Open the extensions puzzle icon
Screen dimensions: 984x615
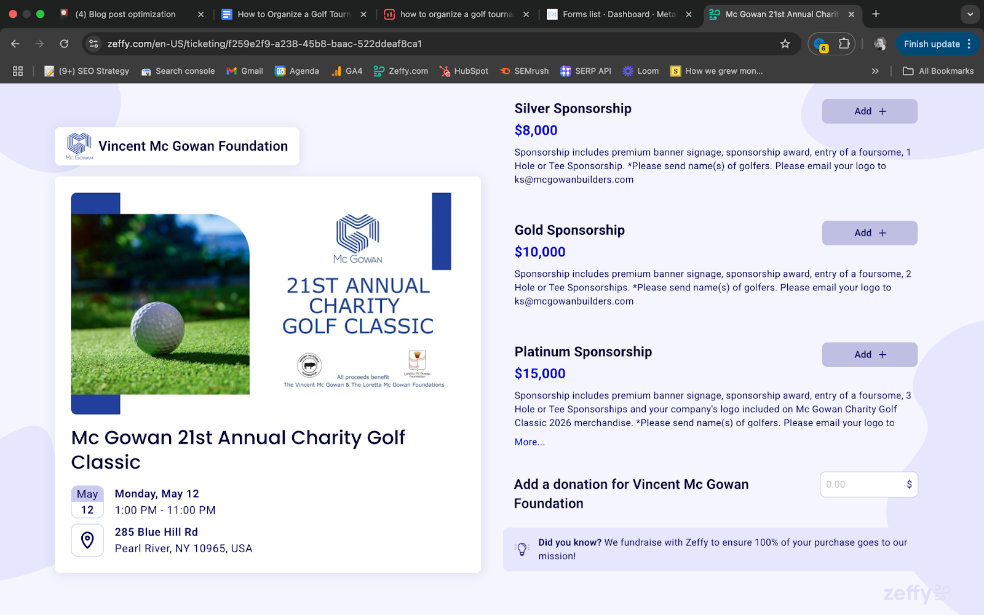(844, 44)
